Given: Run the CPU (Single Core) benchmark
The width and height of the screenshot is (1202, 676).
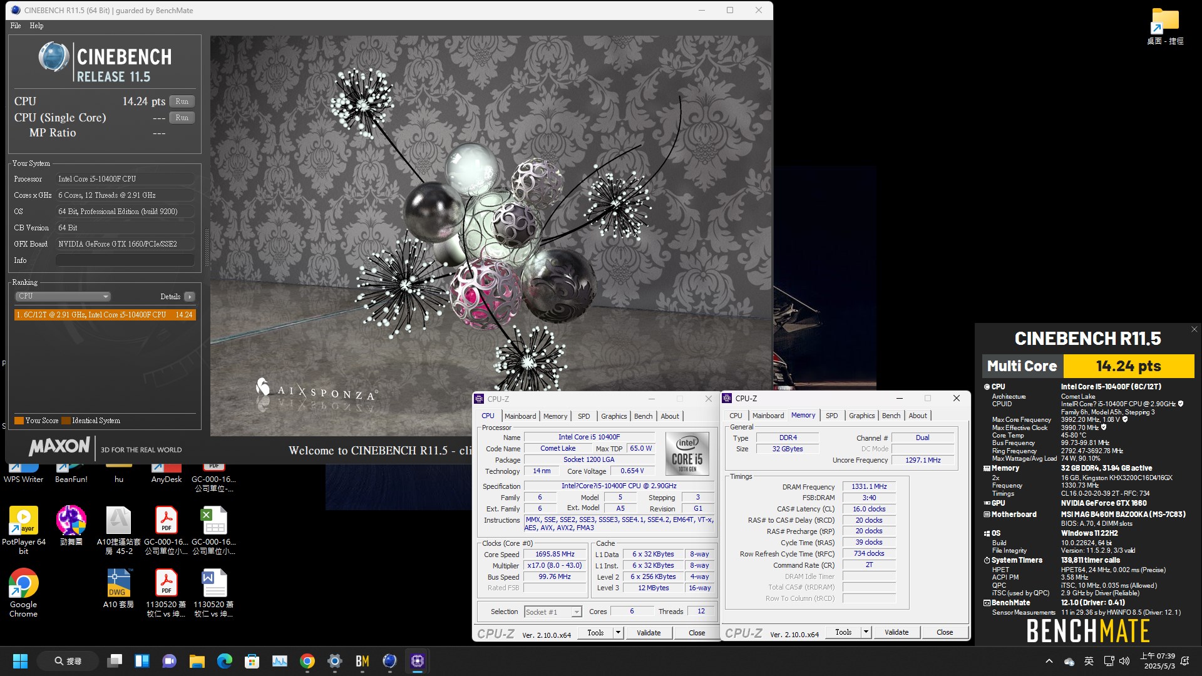Looking at the screenshot, I should pos(182,118).
